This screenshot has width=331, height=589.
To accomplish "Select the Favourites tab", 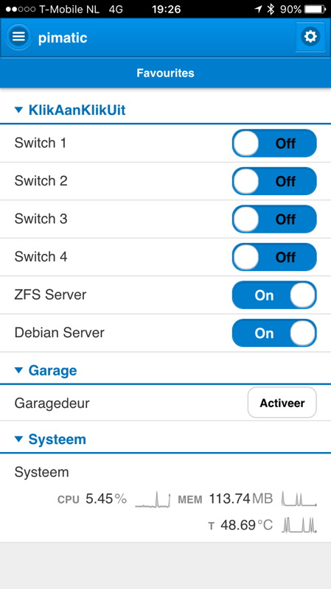I will click(165, 72).
